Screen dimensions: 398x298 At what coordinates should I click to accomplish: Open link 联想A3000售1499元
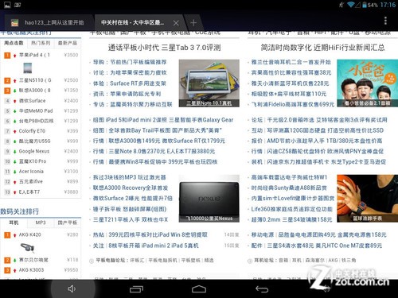point(135,141)
